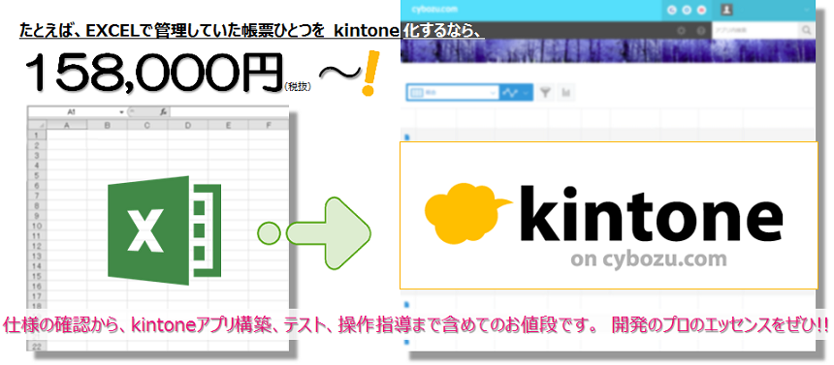Select row 10 header in Excel
The height and width of the screenshot is (365, 834).
coord(37,226)
